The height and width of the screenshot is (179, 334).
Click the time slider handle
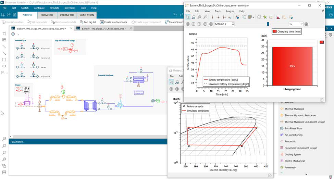268,24
